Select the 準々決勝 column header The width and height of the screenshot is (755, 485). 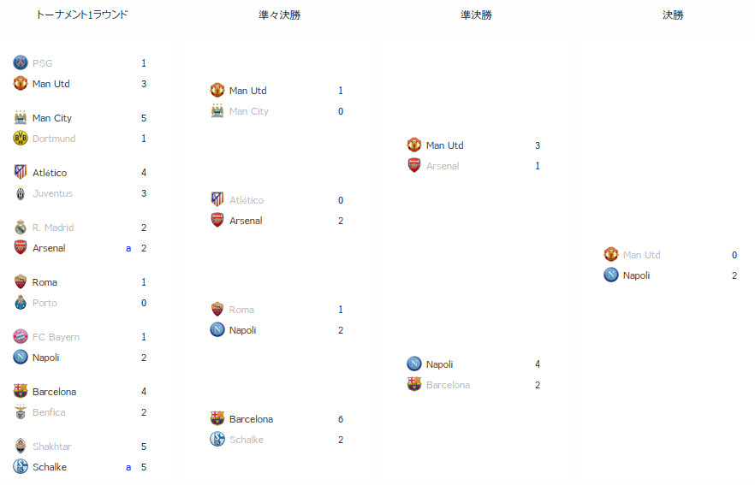(x=279, y=15)
